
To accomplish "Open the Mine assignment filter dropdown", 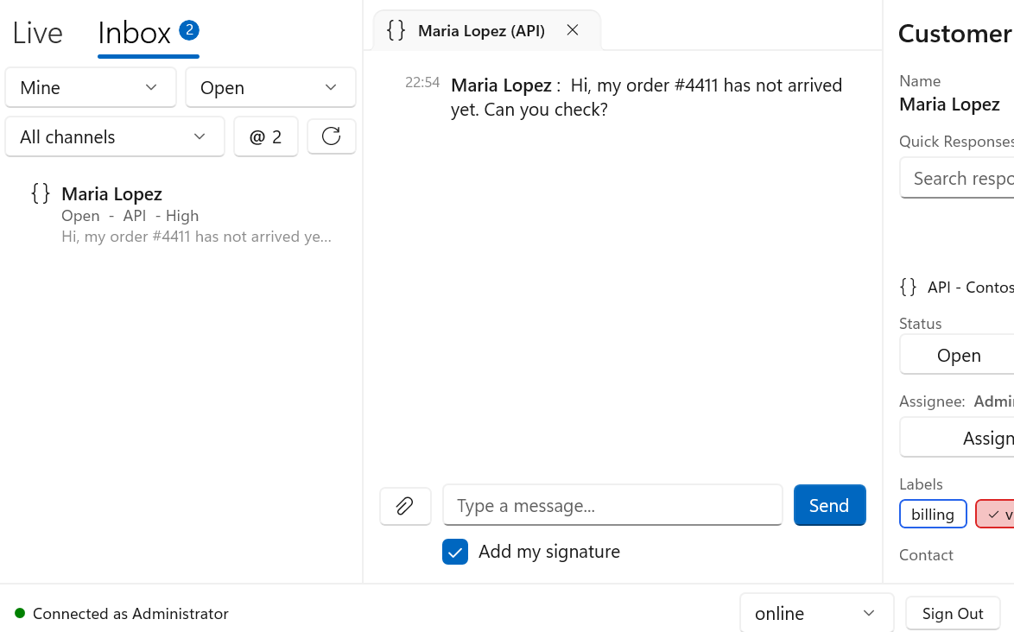I will [x=91, y=87].
